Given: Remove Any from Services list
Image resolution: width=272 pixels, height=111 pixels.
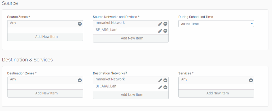Looking at the screenshot, I should [251, 80].
